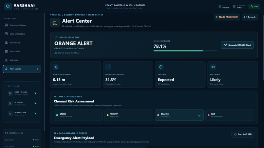The height and width of the screenshot is (148, 264).
Task: Open Command Center from the sidebar
Action: point(22,25)
